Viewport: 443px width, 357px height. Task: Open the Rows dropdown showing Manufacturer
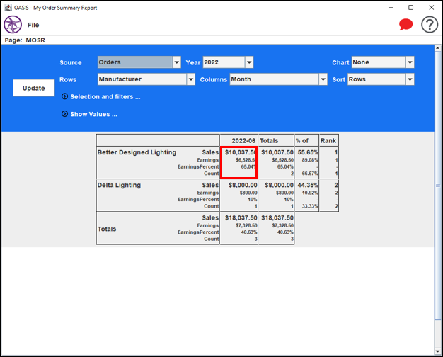[x=146, y=79]
